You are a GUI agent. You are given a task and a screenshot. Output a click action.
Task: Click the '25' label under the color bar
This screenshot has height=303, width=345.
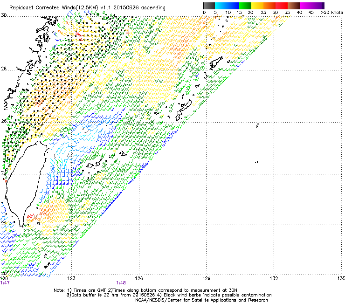coord(263,13)
